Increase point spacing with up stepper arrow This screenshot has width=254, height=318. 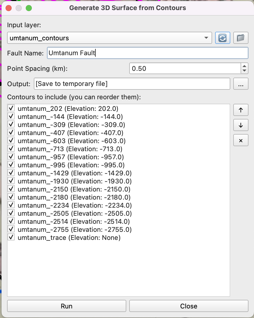coord(244,66)
